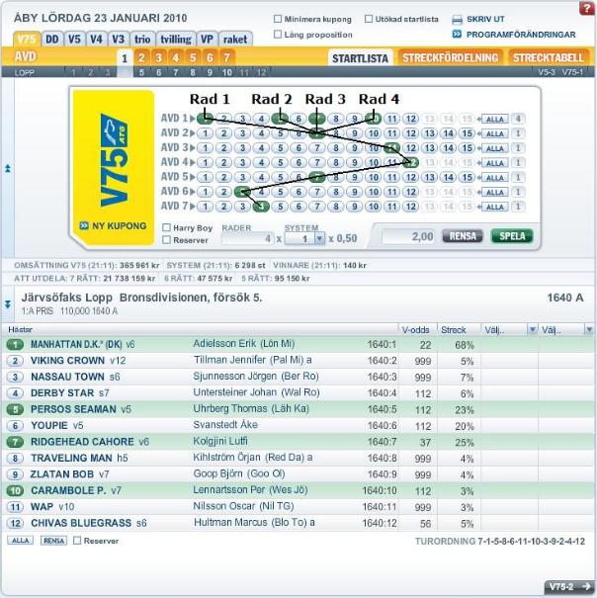Click the SKRIV UT printer icon
Image resolution: width=597 pixels, height=598 pixels.
458,19
